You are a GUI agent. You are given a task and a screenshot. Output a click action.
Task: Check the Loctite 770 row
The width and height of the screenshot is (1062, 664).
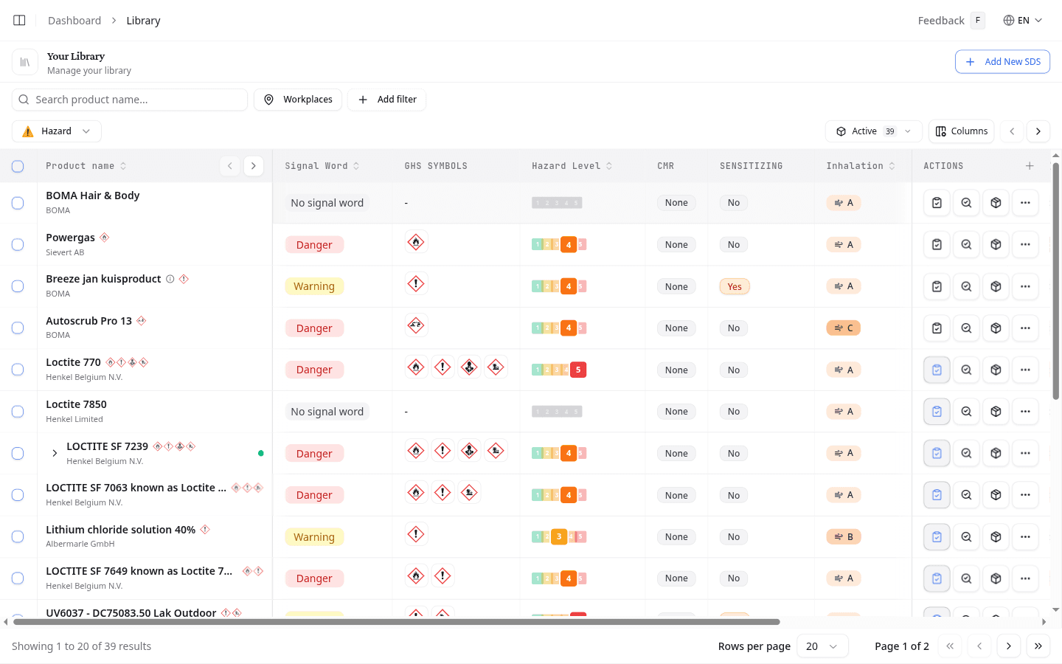pyautogui.click(x=18, y=370)
